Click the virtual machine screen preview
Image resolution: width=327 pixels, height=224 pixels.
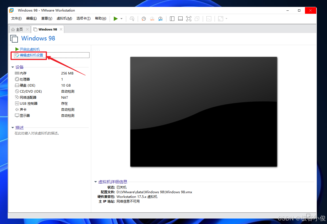pyautogui.click(x=204, y=112)
